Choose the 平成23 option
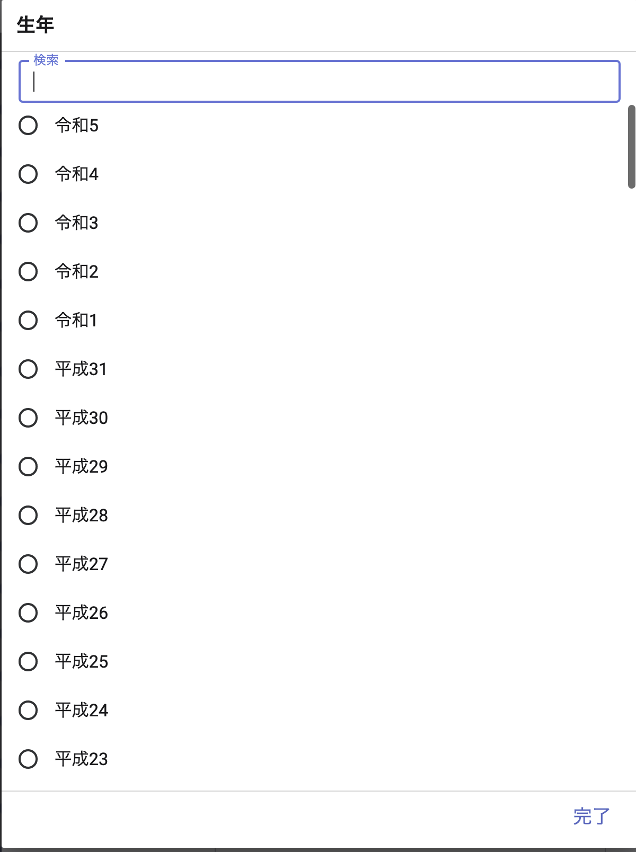The height and width of the screenshot is (852, 636). 28,759
